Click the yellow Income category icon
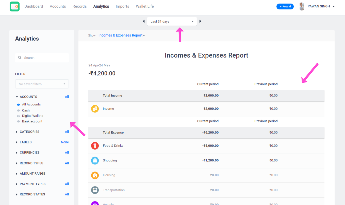Screen dimensions: 345x205 95,109
